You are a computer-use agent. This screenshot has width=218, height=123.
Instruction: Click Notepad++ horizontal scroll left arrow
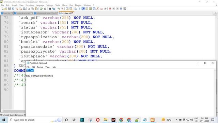(2, 111)
